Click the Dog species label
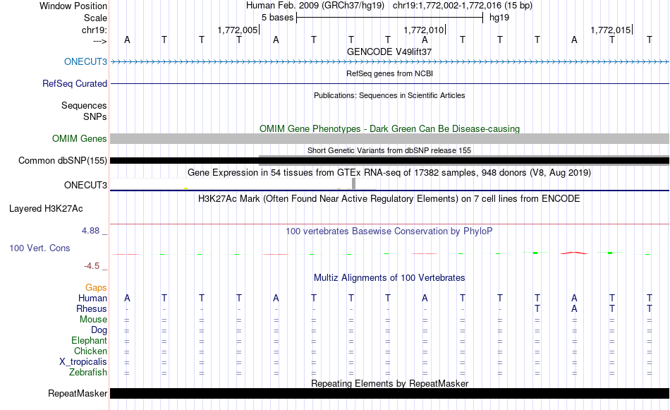670x410 pixels. [x=99, y=330]
